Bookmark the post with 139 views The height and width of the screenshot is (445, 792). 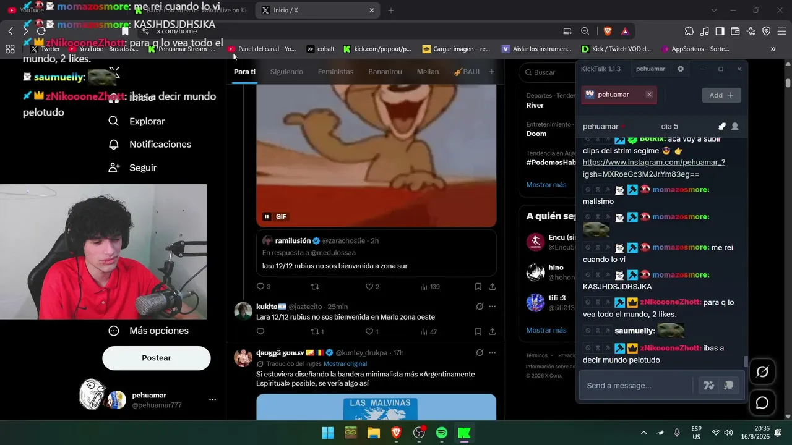coord(478,287)
